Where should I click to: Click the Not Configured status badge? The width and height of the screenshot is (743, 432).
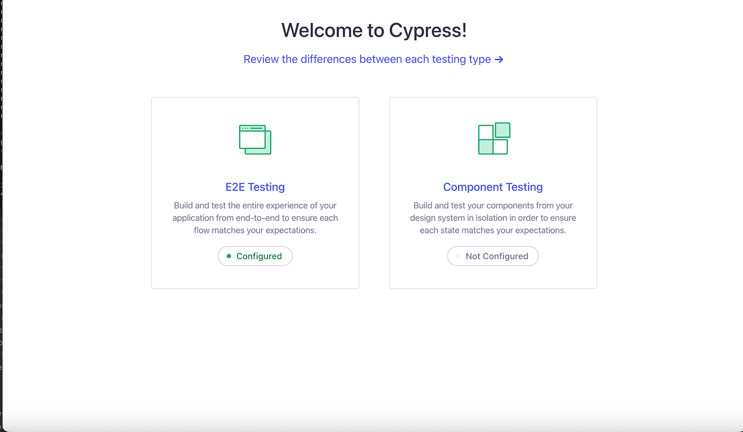point(493,256)
